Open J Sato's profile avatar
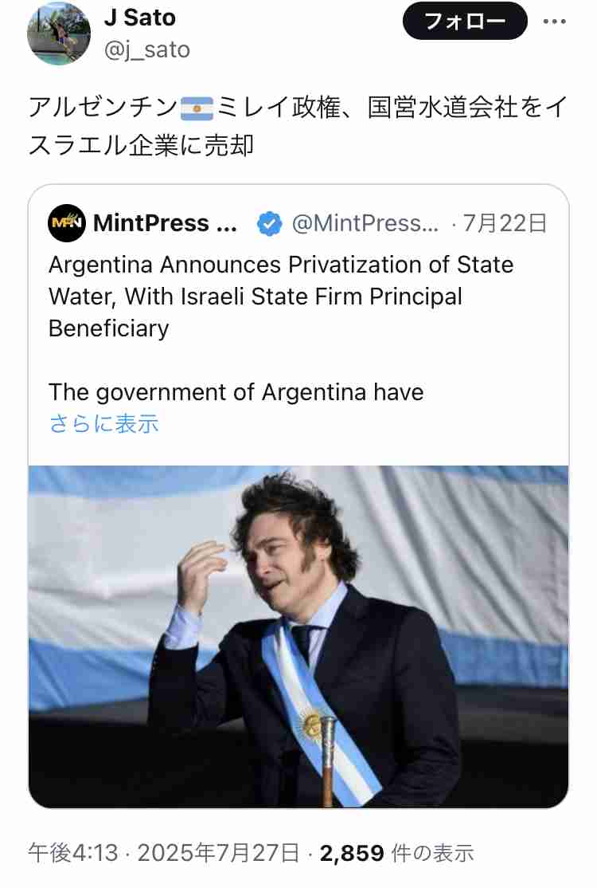This screenshot has height=888, width=597. coord(59,33)
